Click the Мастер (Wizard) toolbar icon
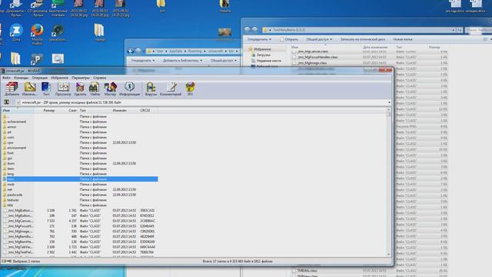The width and height of the screenshot is (492, 277). click(x=110, y=89)
